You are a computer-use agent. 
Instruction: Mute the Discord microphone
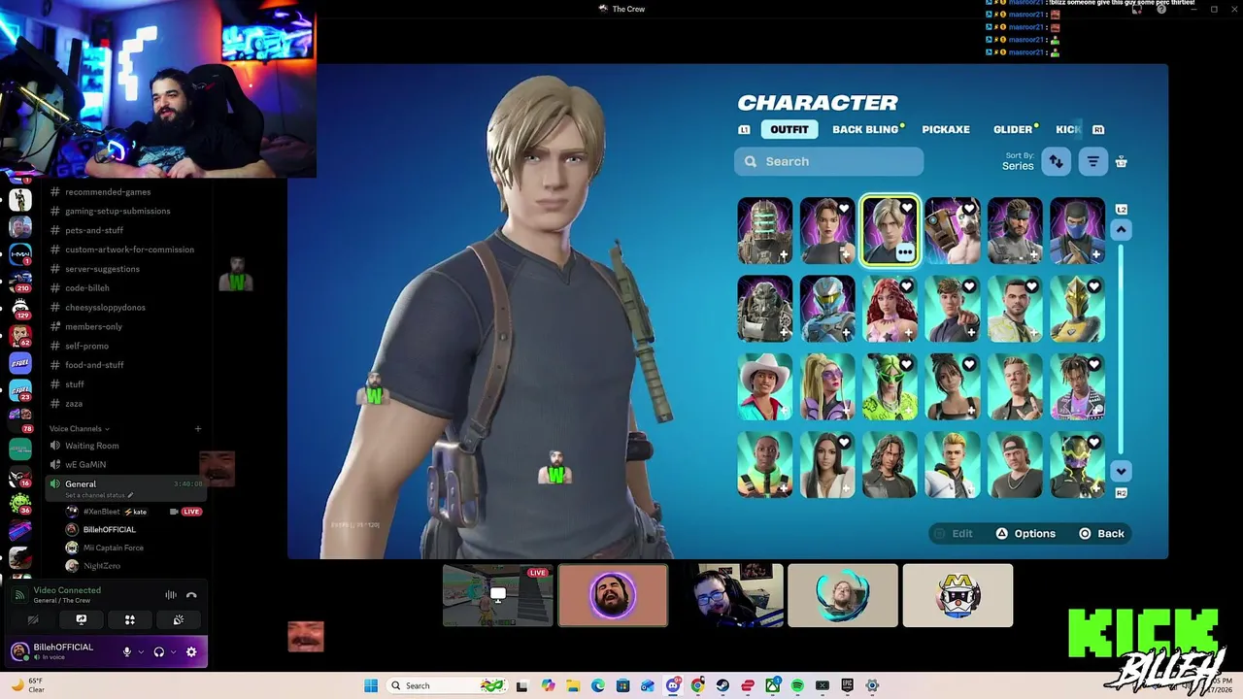126,652
